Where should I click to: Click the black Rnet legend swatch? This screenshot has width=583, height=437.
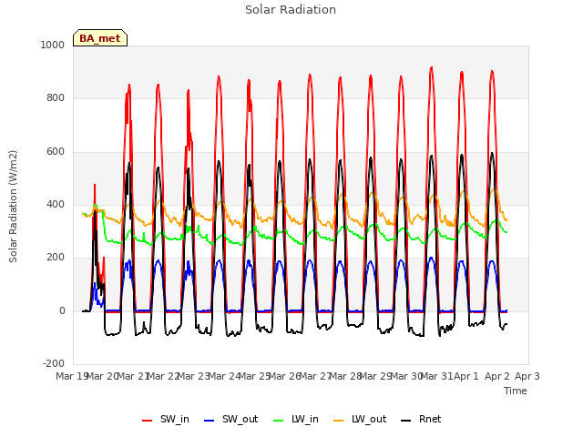click(x=405, y=421)
